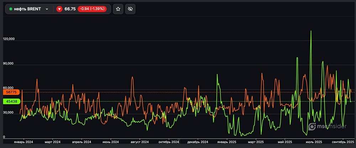
Task: Click the tallest green peak on chart
Action: (311, 31)
